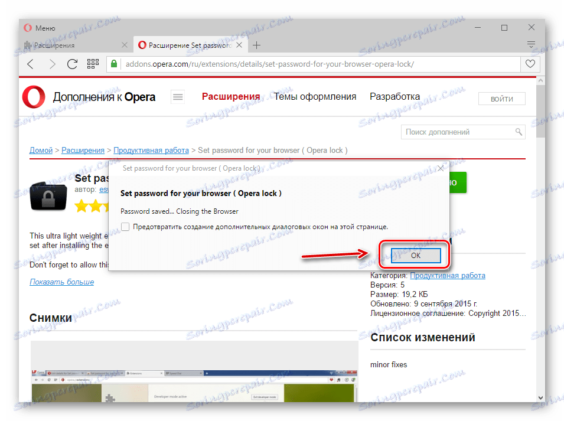The height and width of the screenshot is (421, 564).
Task: Check the prevent additional dialogs checkbox
Action: [125, 227]
